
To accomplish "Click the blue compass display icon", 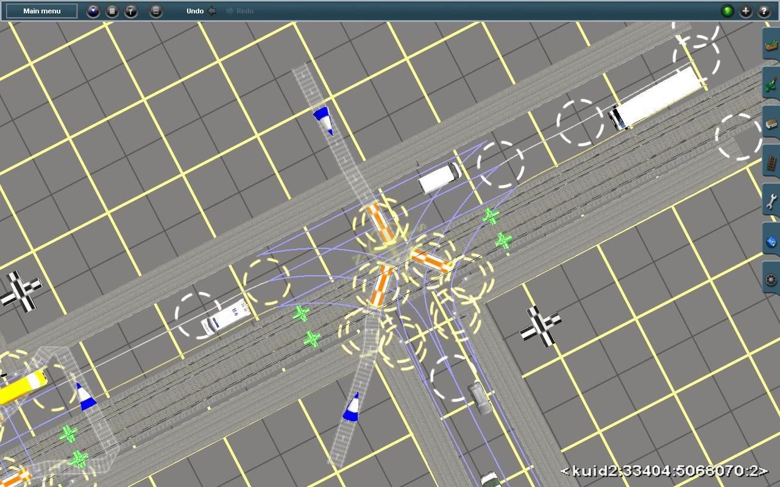I will tap(93, 11).
